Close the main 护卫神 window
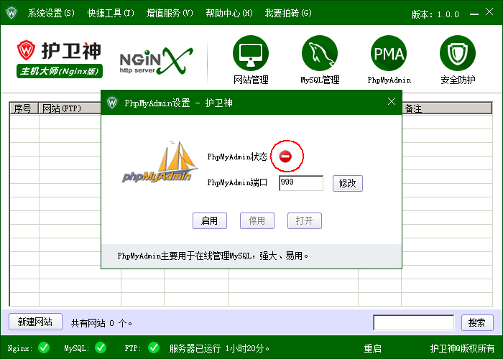Screen dimensions: 503x359 (x=489, y=12)
